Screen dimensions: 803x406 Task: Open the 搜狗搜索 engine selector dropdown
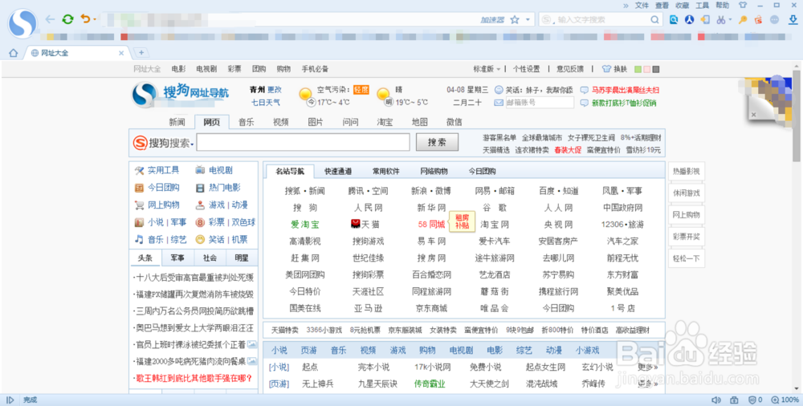192,144
